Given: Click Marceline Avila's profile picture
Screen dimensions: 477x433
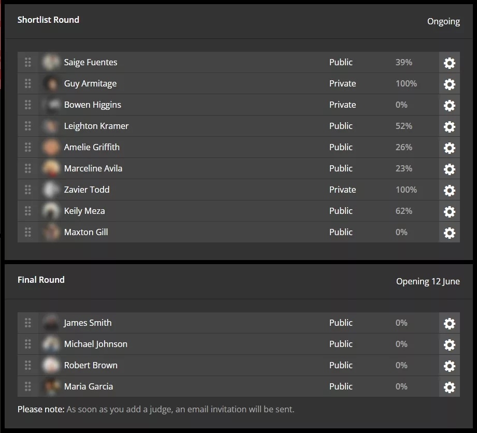Looking at the screenshot, I should [x=51, y=168].
